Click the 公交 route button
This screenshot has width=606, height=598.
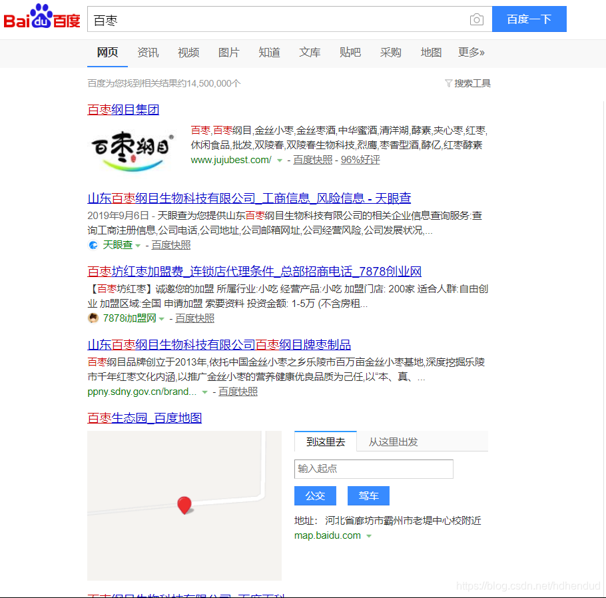[316, 495]
